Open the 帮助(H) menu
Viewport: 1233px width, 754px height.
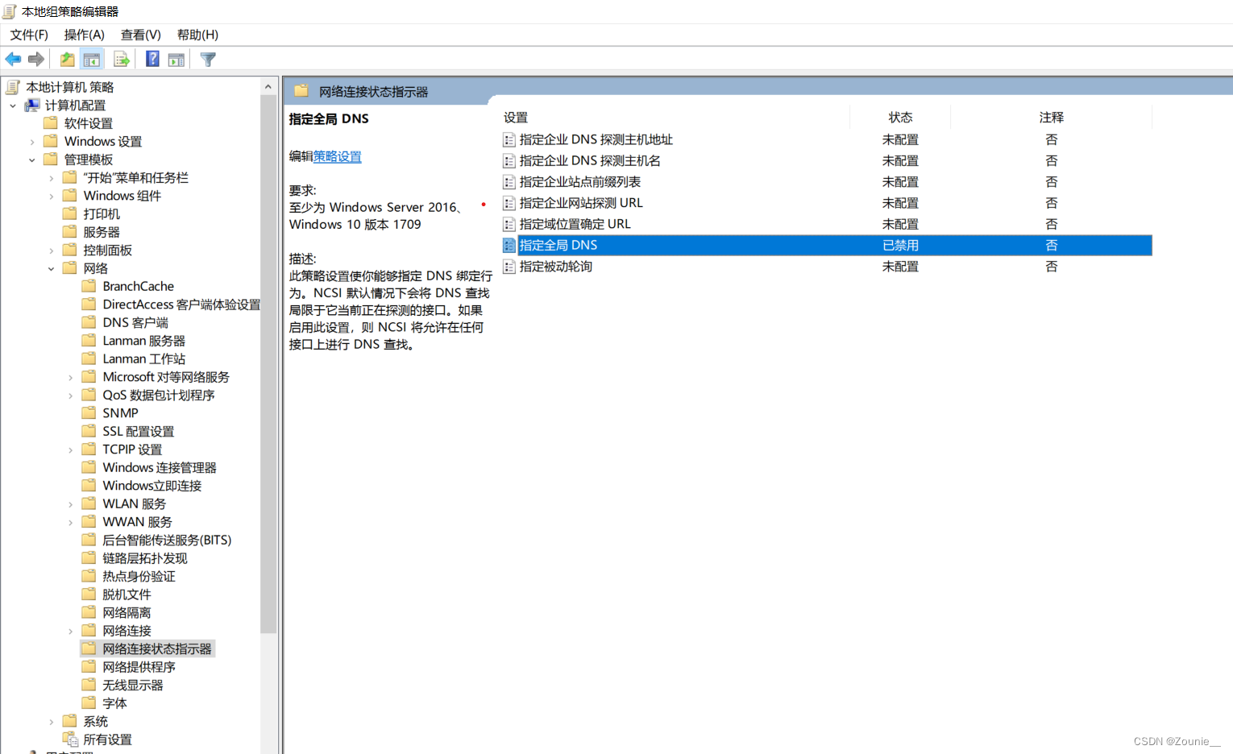tap(197, 35)
